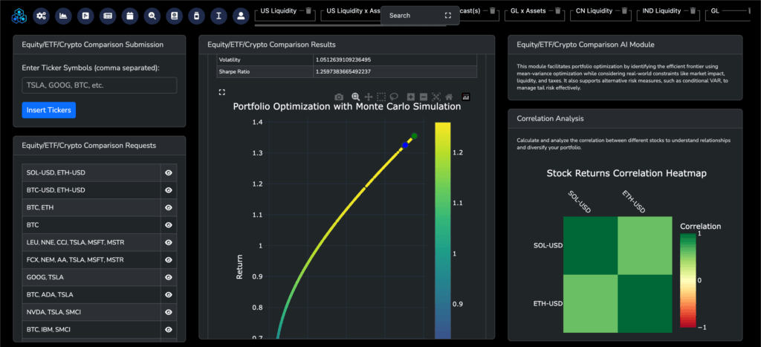Click the calendar icon in top toolbar
The image size is (761, 347).
click(x=130, y=15)
